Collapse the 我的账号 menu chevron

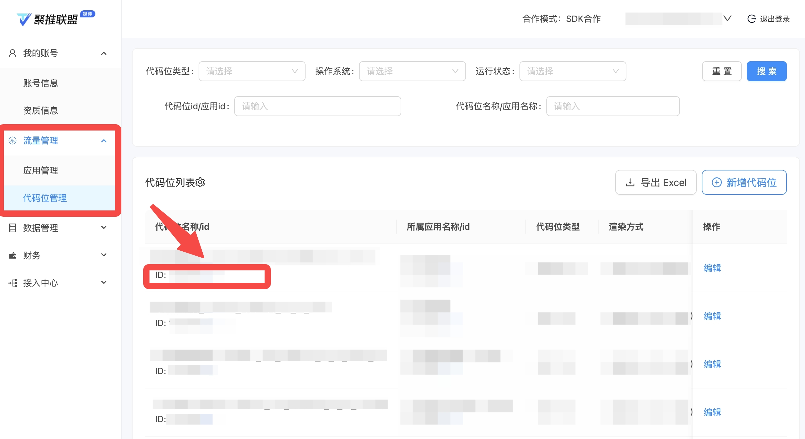click(104, 53)
